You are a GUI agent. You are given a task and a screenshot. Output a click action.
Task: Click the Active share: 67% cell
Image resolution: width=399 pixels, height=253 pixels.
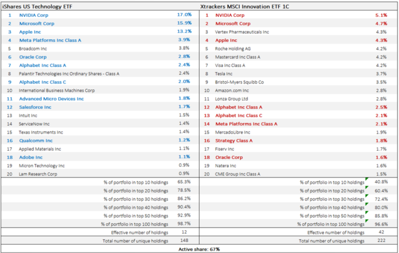point(199,249)
